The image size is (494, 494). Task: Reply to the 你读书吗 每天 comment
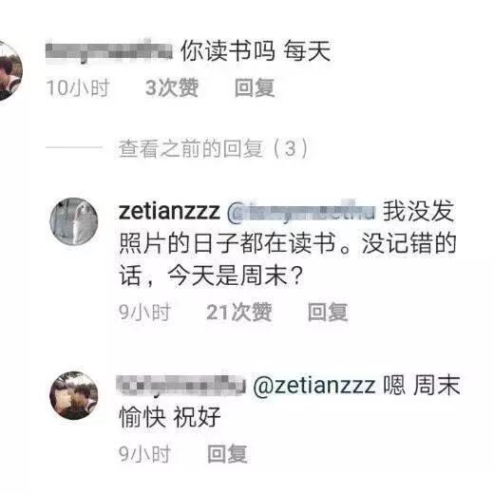click(x=255, y=87)
